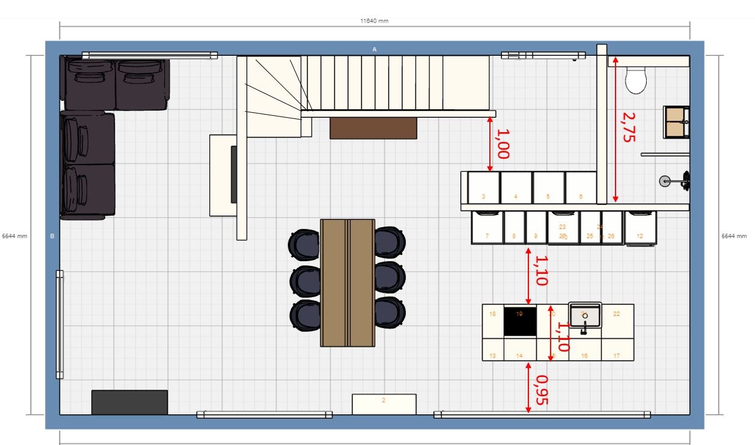Select the wooden dining table

pos(348,283)
